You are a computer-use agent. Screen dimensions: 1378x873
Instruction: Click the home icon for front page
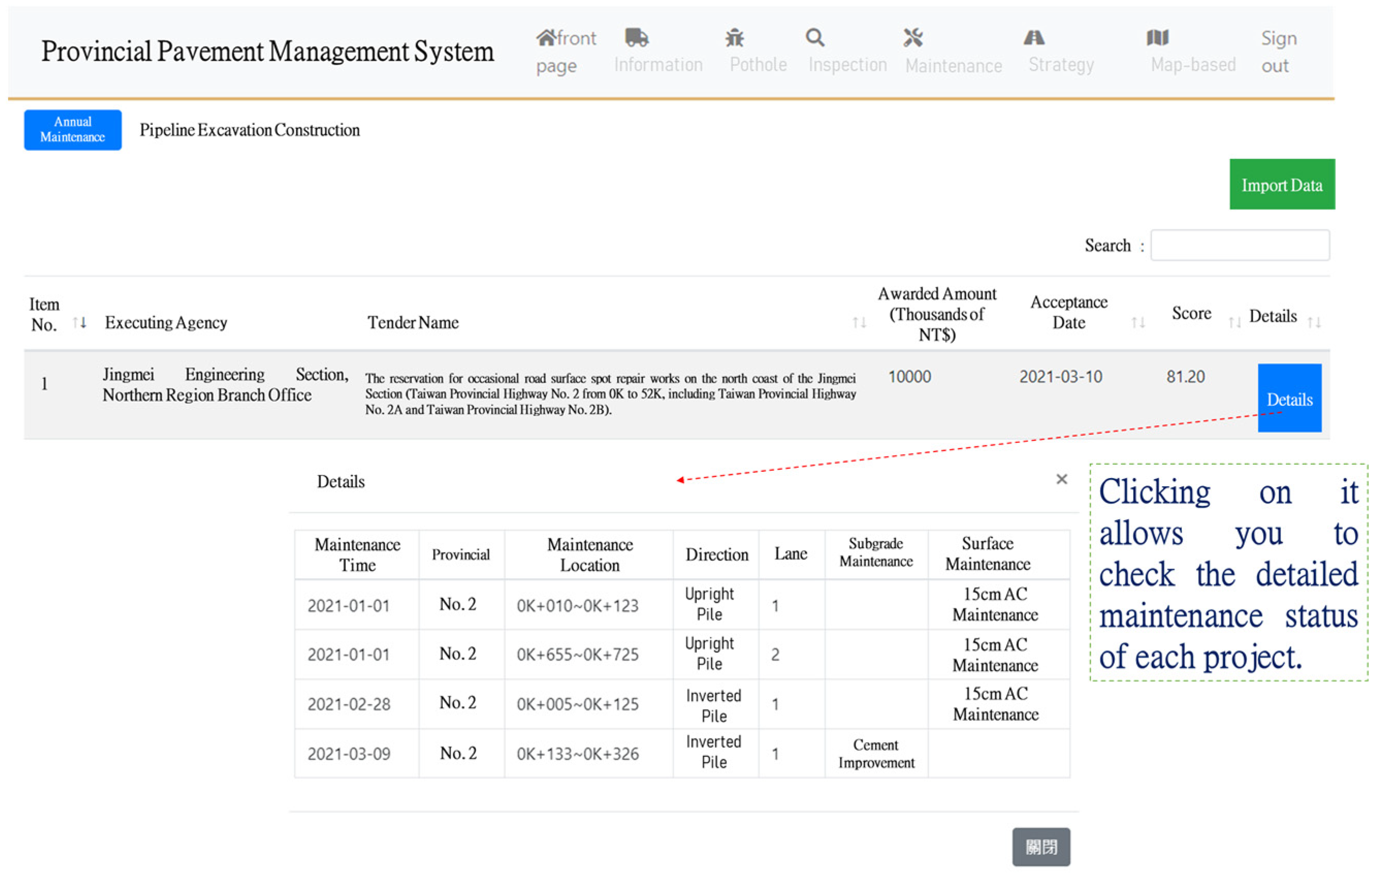(546, 38)
